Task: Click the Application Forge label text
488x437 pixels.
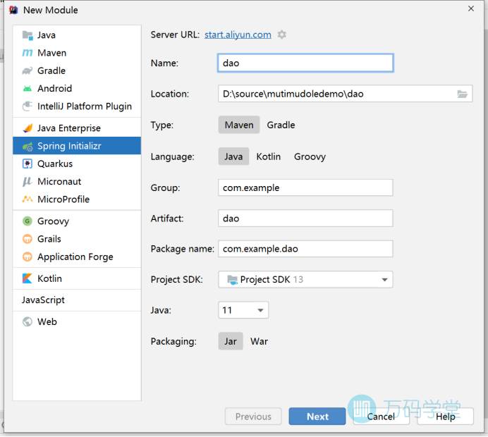Action: coord(75,257)
